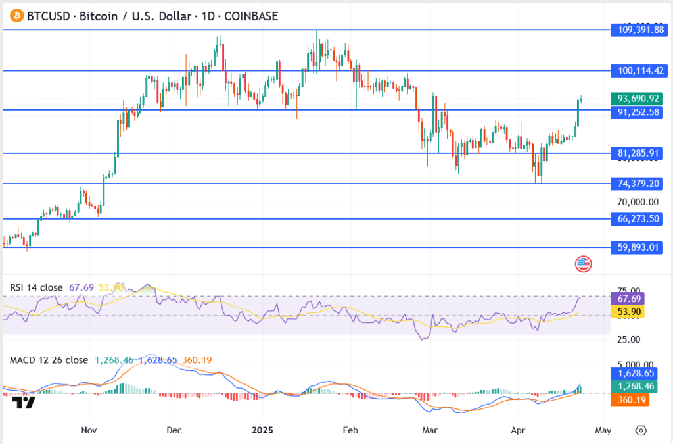Click the MACD 12 26 close label

(x=49, y=360)
